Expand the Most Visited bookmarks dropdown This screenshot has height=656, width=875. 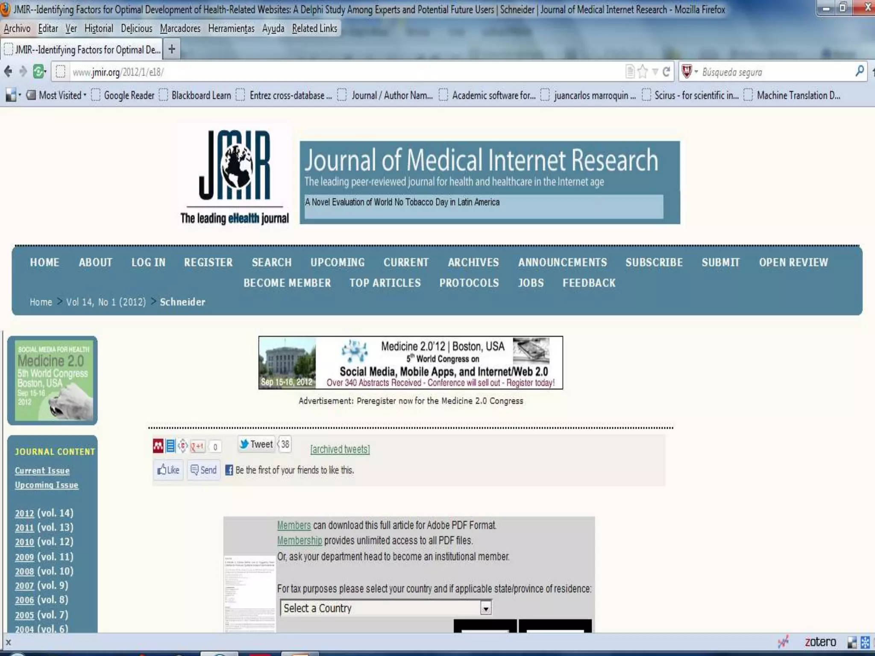point(62,95)
